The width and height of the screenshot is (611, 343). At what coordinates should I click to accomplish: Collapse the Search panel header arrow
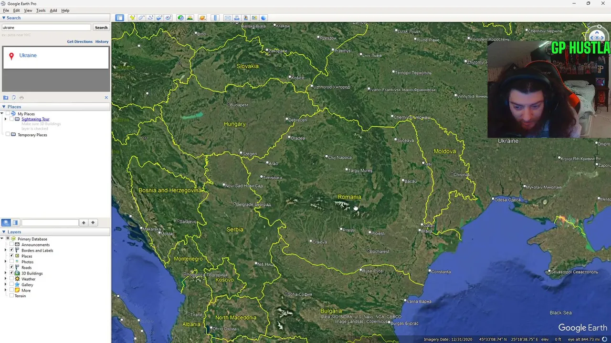[x=4, y=18]
